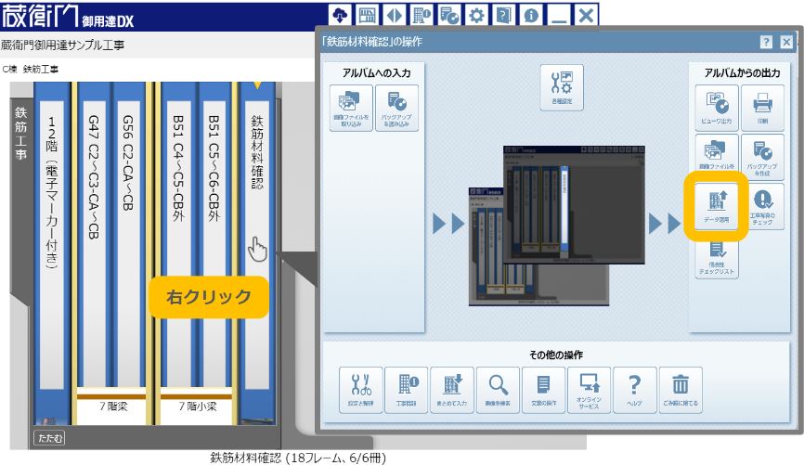Click the アルバムからの出力 heading
This screenshot has height=465, width=804.
tap(742, 72)
